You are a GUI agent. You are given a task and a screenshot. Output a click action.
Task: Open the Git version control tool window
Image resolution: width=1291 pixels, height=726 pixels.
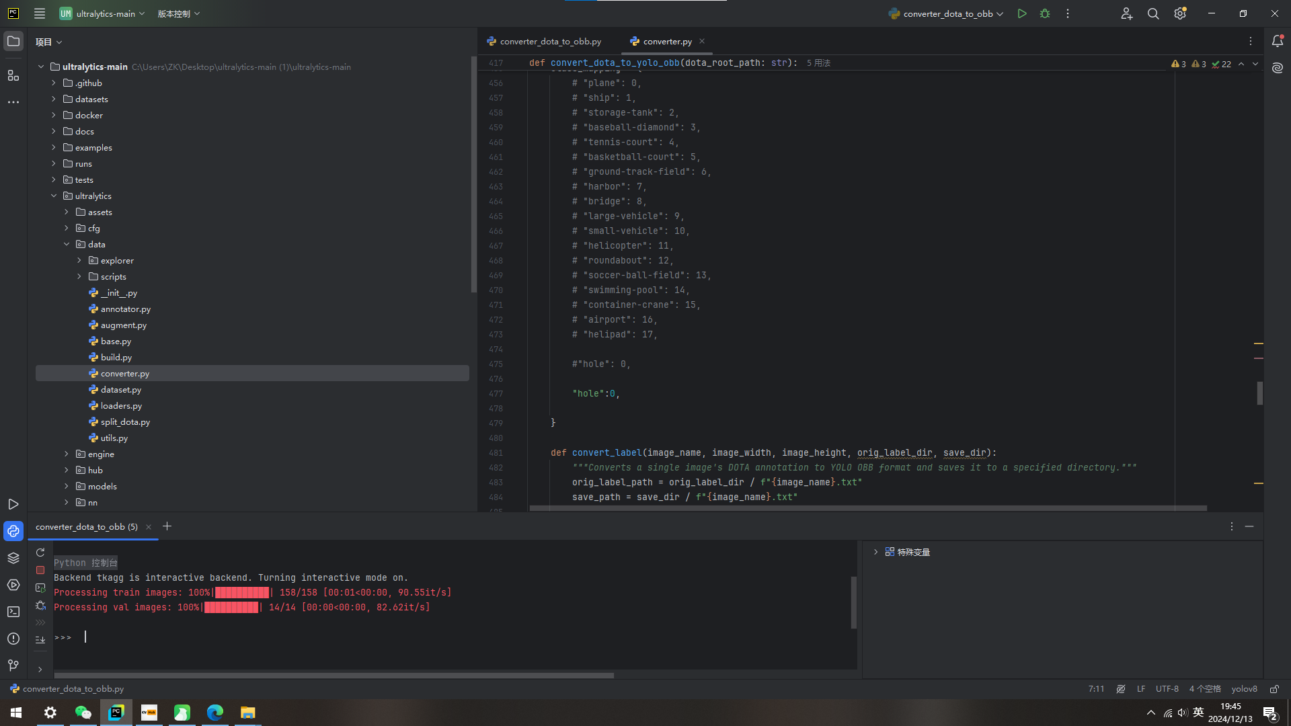pyautogui.click(x=13, y=665)
